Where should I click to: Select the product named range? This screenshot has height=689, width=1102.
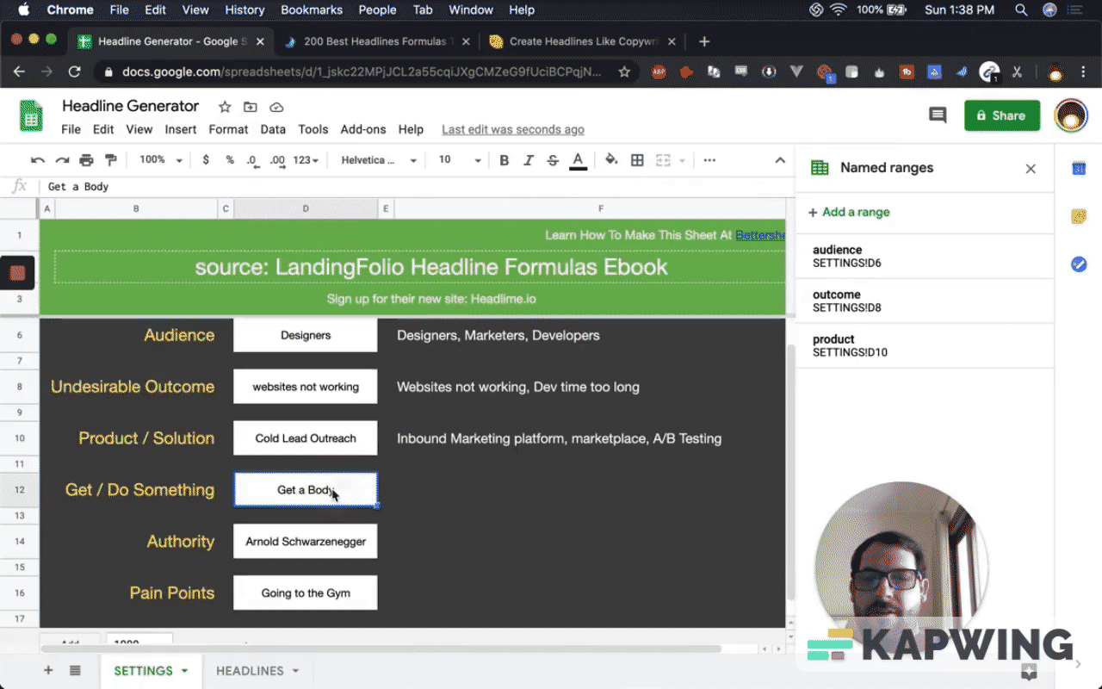(x=925, y=346)
